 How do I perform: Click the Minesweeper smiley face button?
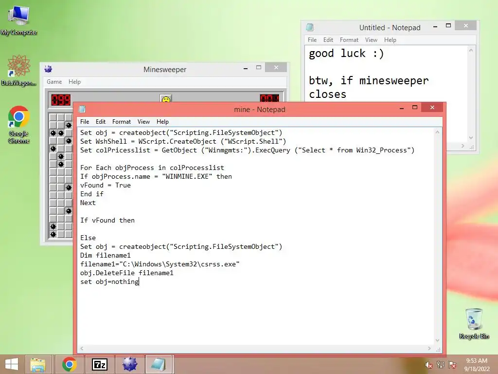pyautogui.click(x=166, y=99)
